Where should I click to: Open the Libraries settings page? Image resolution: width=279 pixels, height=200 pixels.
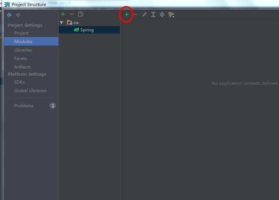pyautogui.click(x=23, y=50)
